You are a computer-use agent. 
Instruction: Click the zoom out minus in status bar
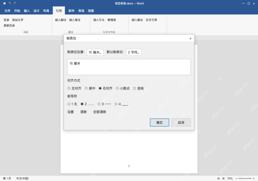tap(236, 178)
